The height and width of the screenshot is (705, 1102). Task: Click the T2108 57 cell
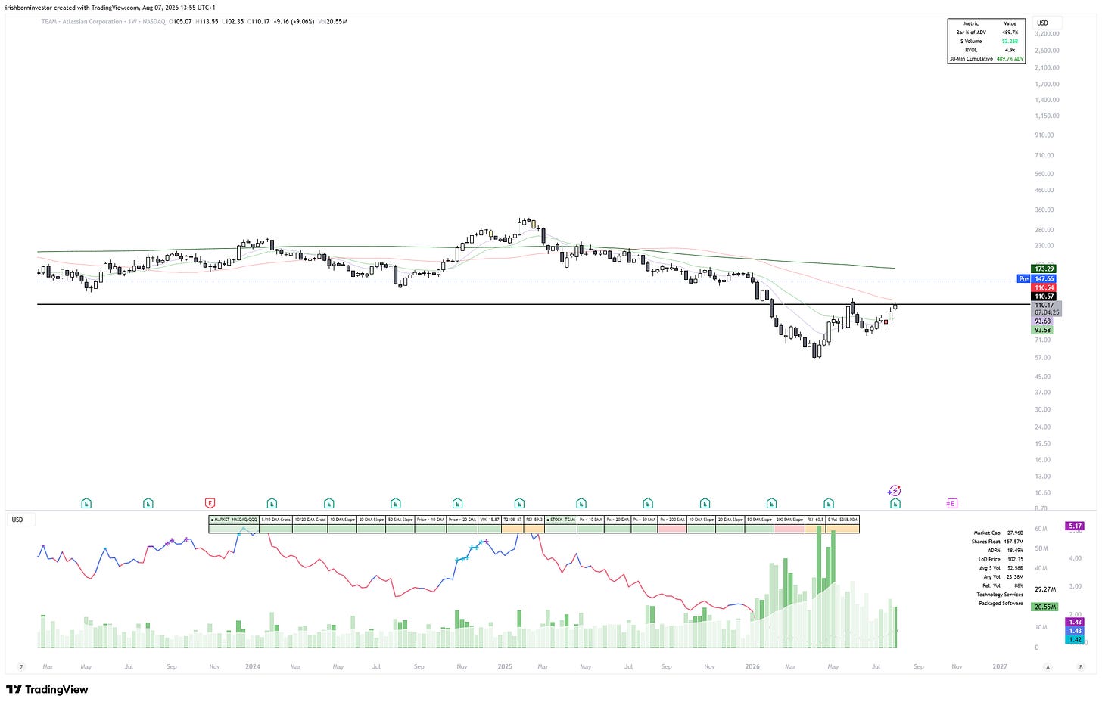pos(513,520)
